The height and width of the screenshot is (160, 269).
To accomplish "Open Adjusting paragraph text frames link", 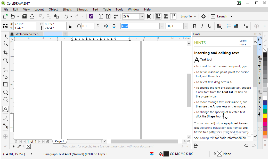I will pos(221,128).
